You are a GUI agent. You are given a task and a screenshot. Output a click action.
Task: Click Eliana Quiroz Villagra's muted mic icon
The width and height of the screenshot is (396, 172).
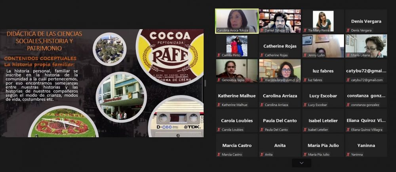[x=348, y=130]
